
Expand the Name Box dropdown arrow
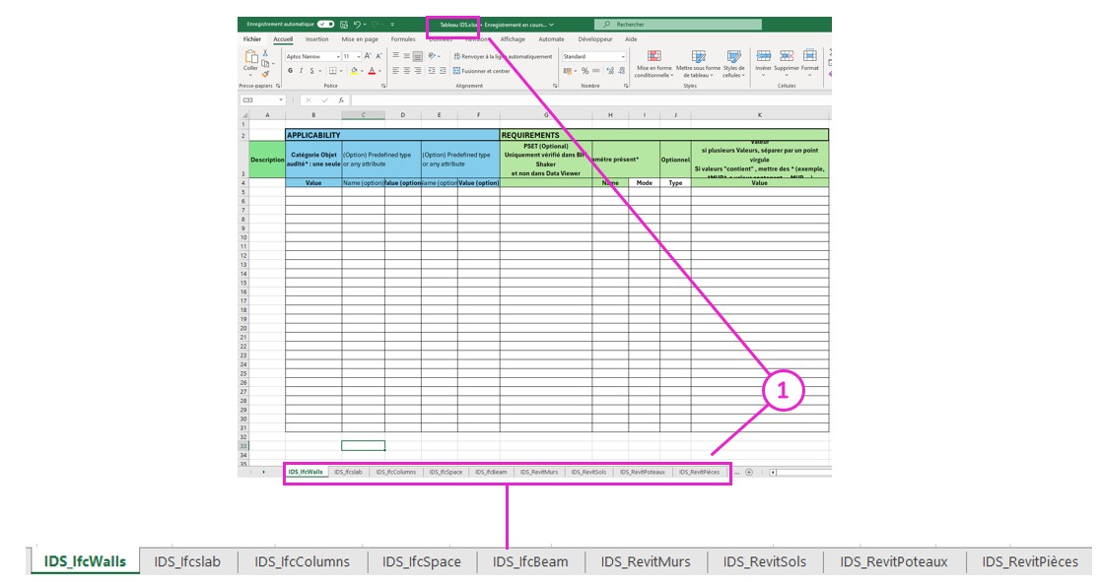point(281,99)
